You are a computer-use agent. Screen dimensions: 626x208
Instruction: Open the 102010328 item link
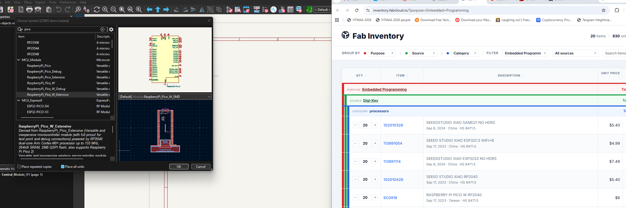pyautogui.click(x=393, y=125)
